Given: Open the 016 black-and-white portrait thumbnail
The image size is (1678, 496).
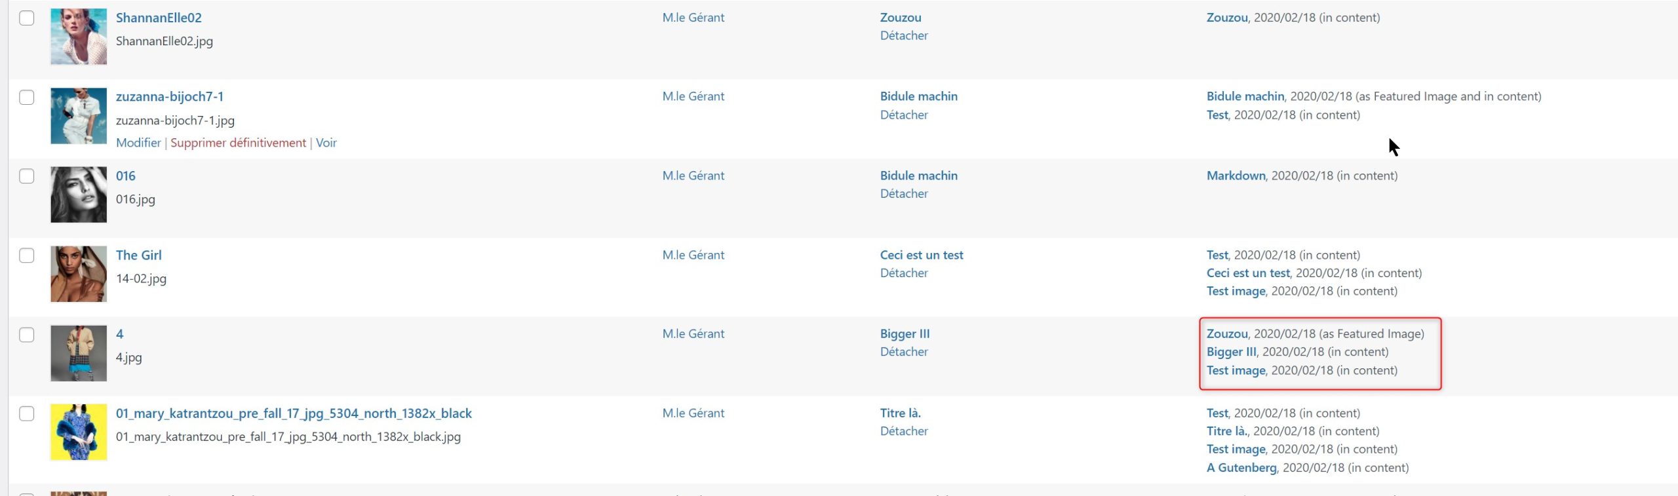Looking at the screenshot, I should pos(79,195).
